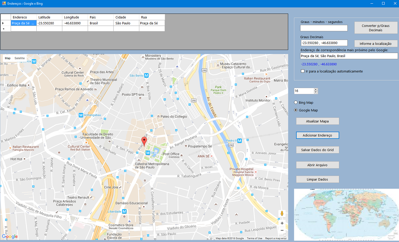Click the AMA SÉ hospital marker
The height and width of the screenshot is (242, 399).
tap(211, 156)
